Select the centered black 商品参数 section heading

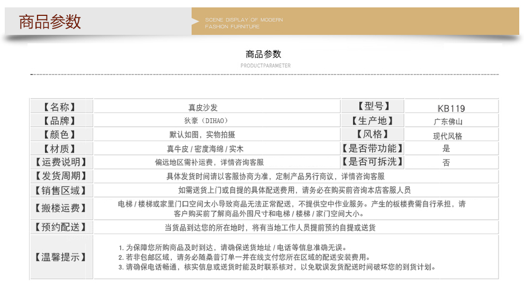coord(264,54)
